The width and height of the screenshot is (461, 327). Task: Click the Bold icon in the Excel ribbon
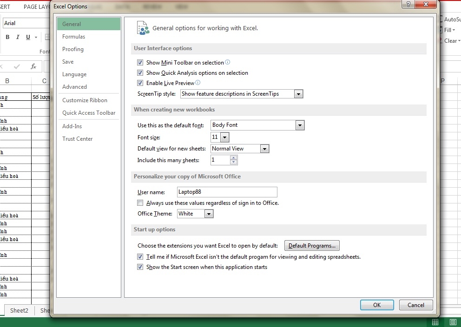7,37
